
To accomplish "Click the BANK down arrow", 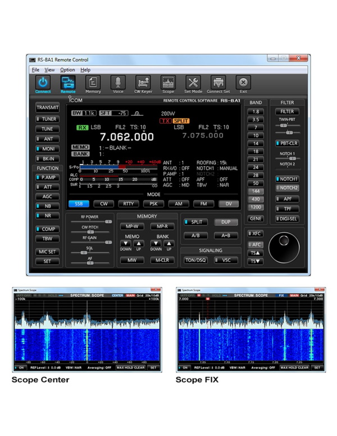I will pos(156,244).
